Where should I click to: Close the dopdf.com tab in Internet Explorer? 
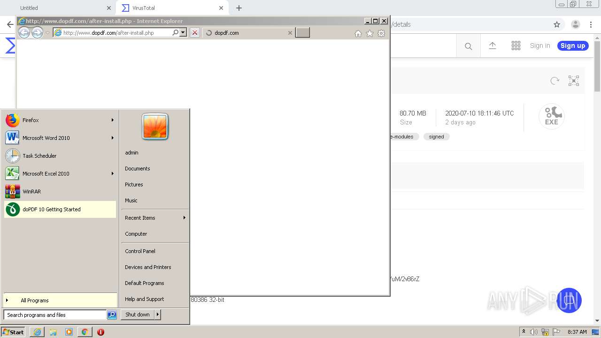click(290, 33)
